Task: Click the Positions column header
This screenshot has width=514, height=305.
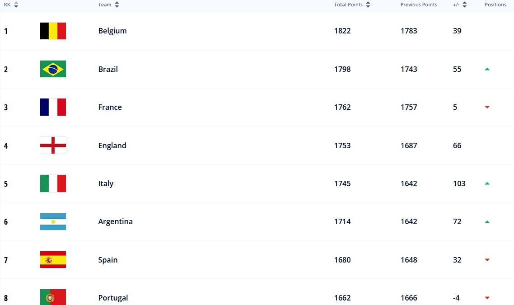Action: click(495, 5)
